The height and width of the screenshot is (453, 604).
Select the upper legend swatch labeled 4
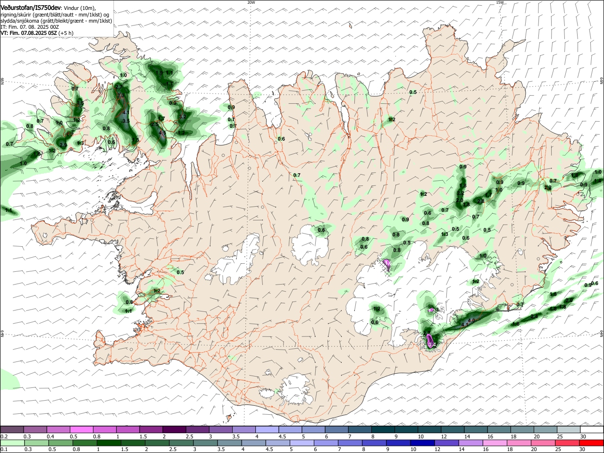pos(267,429)
